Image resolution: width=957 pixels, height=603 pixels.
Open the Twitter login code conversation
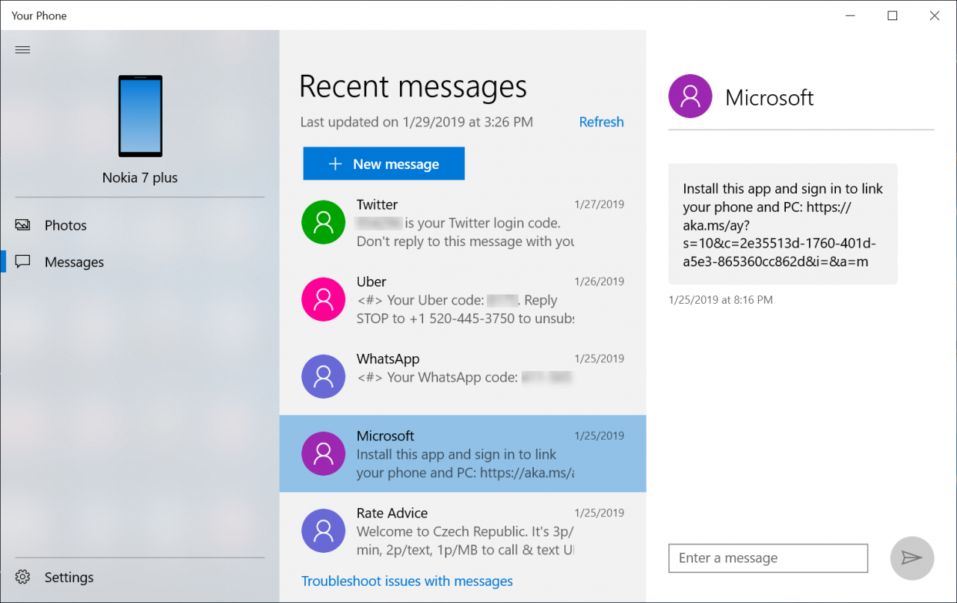pos(463,222)
